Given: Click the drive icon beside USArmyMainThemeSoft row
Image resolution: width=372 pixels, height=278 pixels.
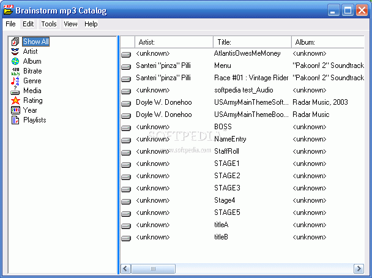Looking at the screenshot, I should click(126, 103).
